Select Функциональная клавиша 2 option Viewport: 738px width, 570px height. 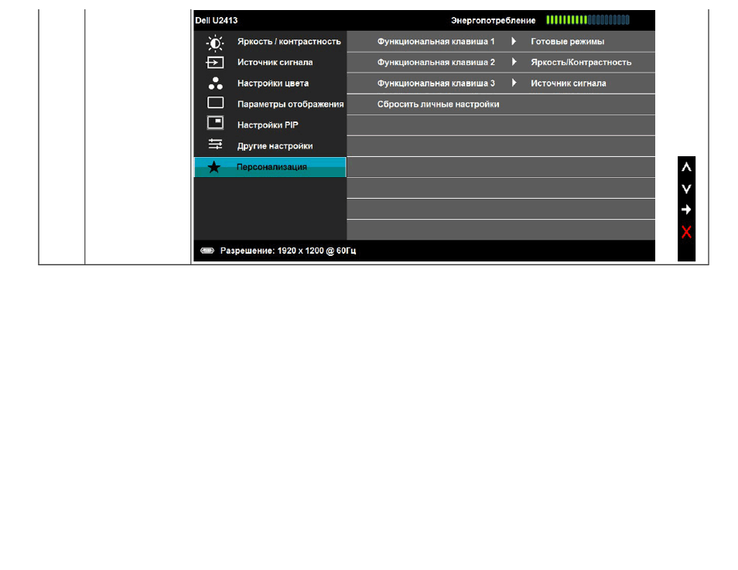pyautogui.click(x=436, y=62)
